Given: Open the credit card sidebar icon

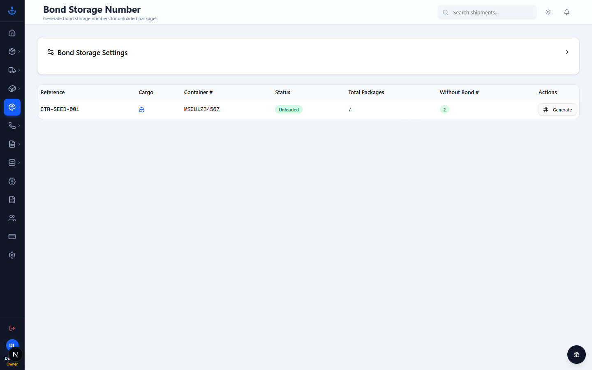Looking at the screenshot, I should click(12, 236).
